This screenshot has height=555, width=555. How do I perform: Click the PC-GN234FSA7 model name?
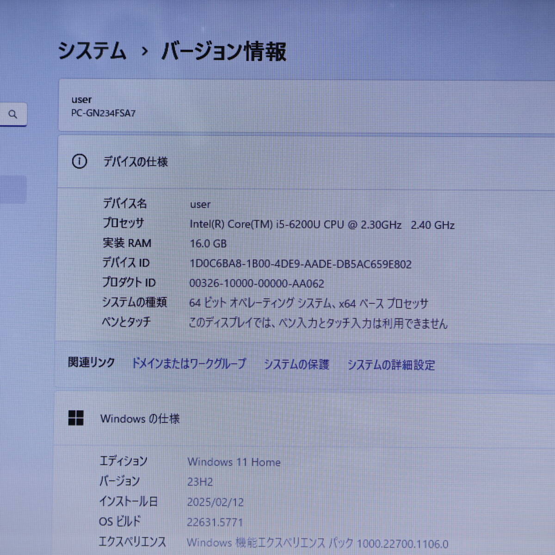103,113
